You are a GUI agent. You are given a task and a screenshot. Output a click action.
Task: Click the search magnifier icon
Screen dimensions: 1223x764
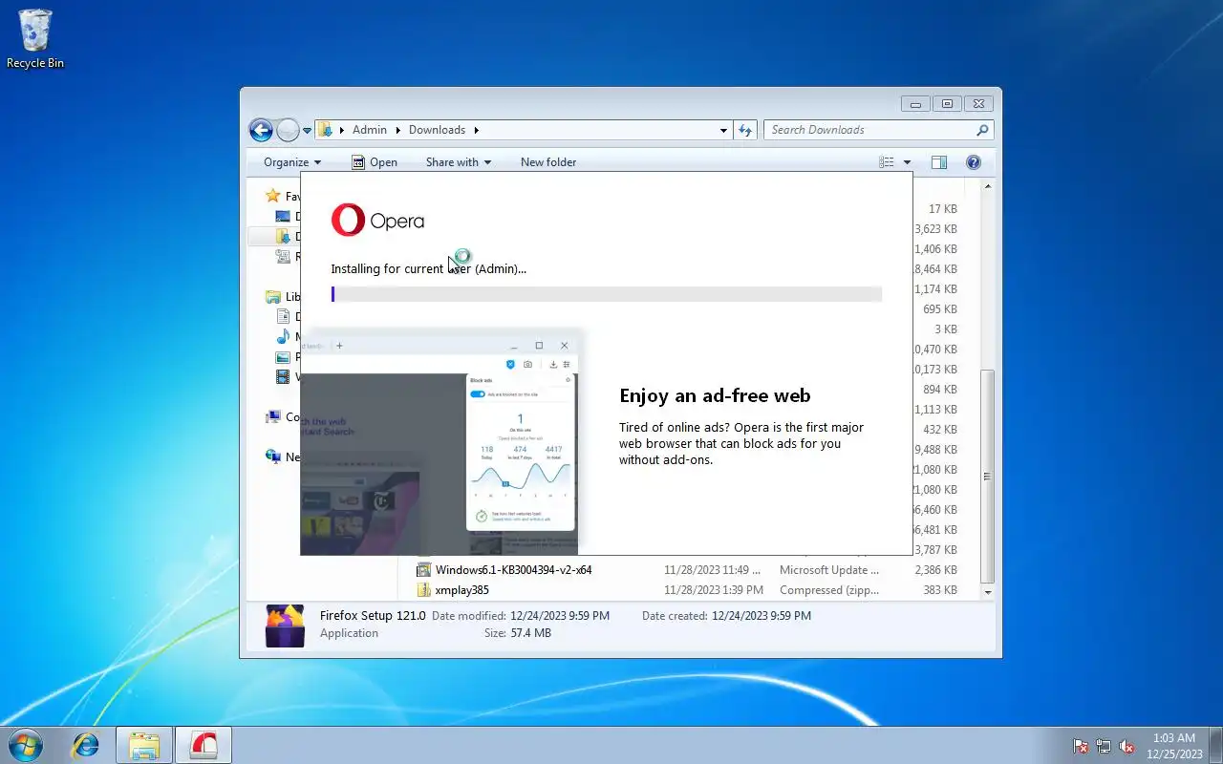[x=982, y=130]
